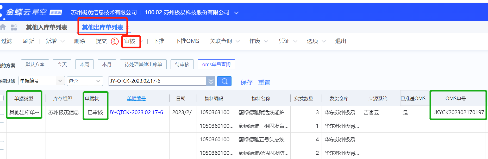
Task: Select the 本月 filter scheme
Action: [x=107, y=64]
